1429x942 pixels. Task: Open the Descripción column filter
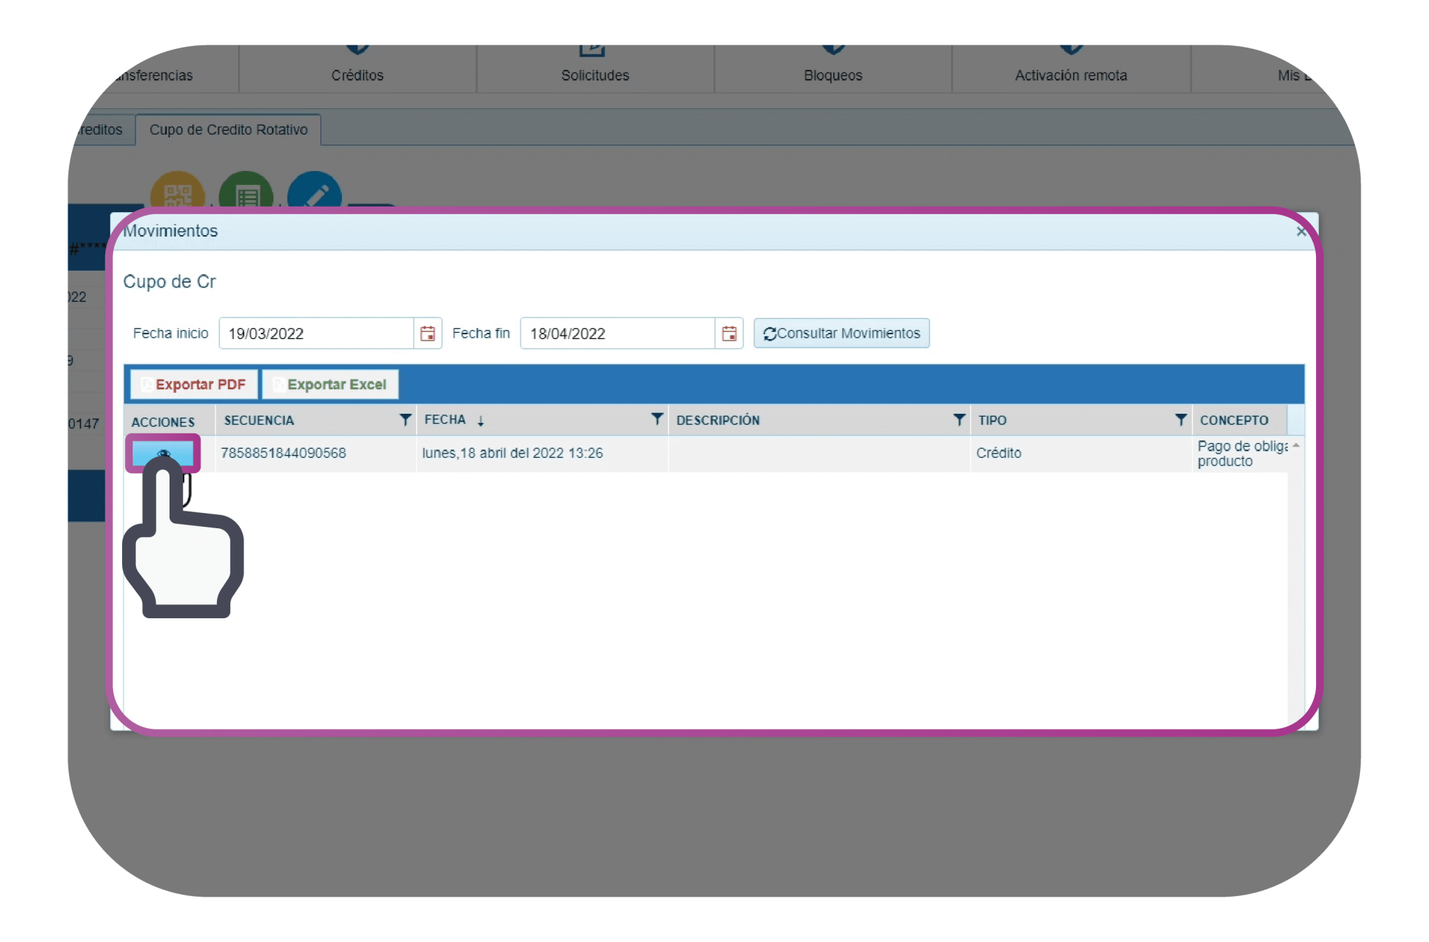tap(959, 419)
